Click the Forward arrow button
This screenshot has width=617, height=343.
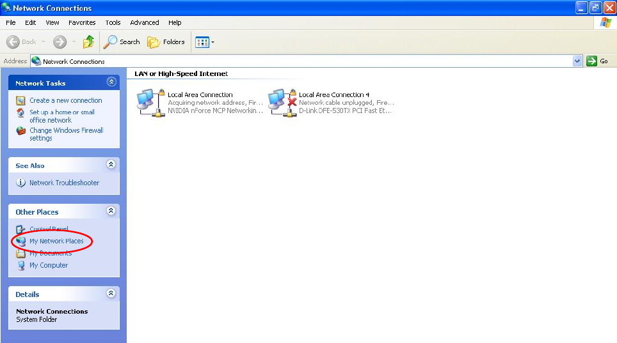tap(60, 42)
